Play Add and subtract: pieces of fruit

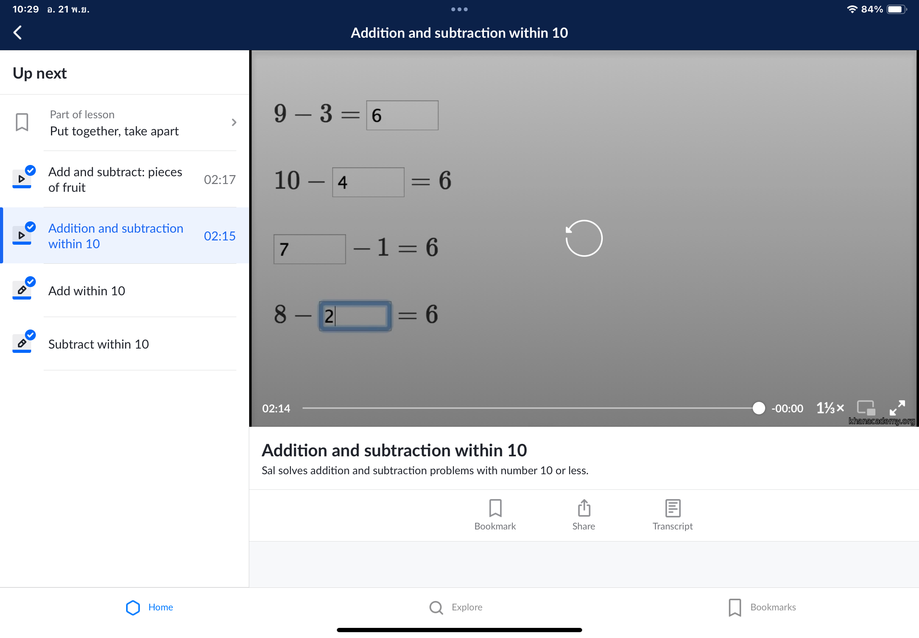(115, 179)
